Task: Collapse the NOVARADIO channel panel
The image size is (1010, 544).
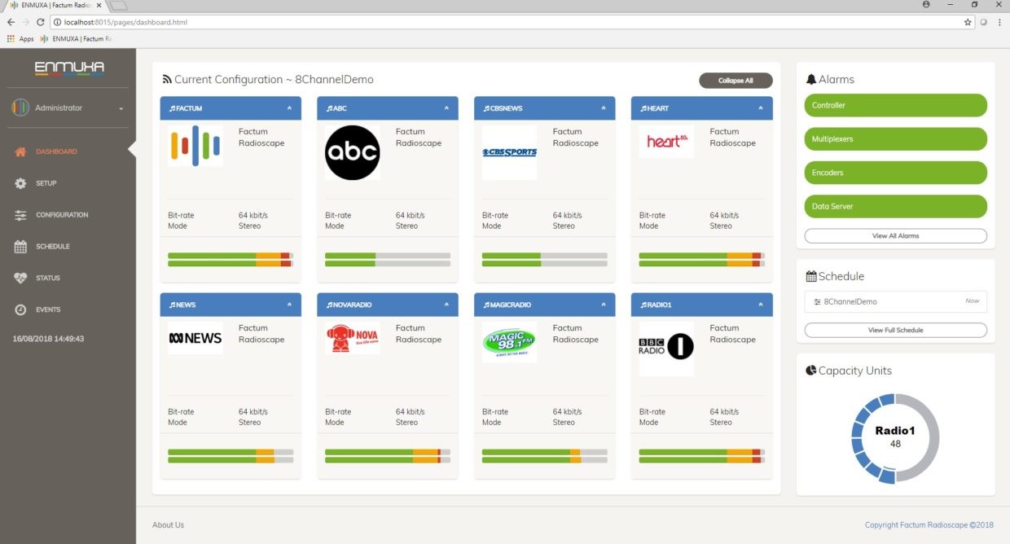Action: point(446,305)
